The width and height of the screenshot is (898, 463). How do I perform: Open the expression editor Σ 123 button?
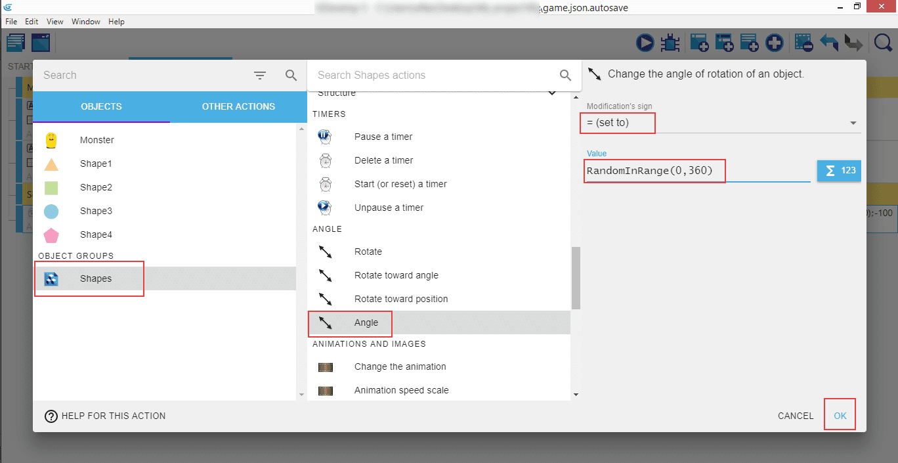(x=838, y=171)
